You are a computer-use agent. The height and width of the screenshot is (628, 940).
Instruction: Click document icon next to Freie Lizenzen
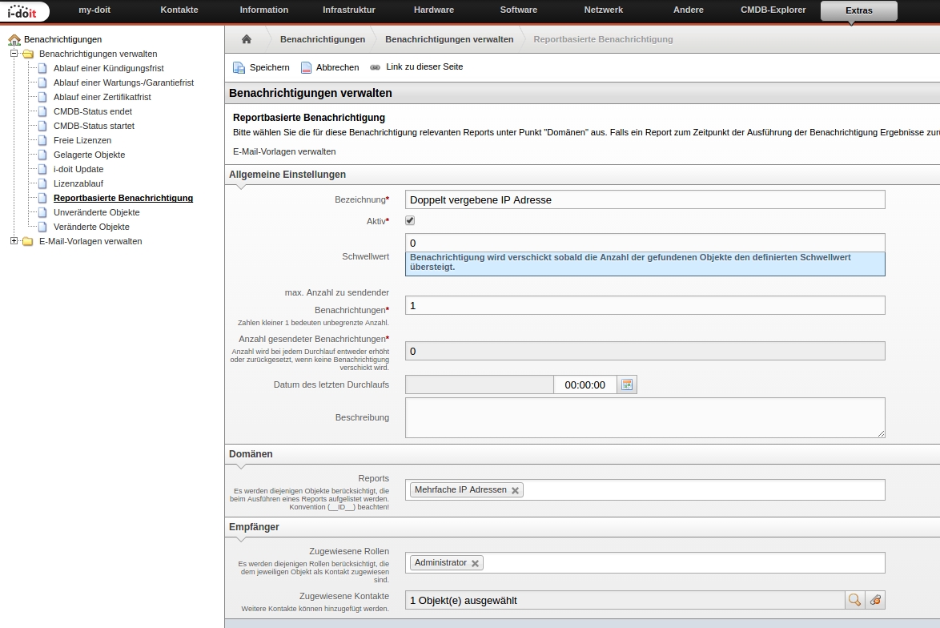tap(42, 140)
